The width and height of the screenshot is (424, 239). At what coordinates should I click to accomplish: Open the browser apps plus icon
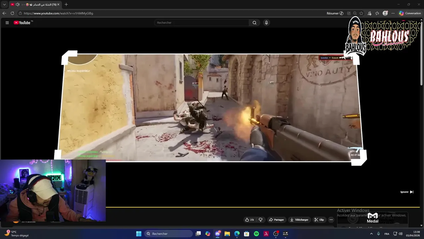point(349,13)
